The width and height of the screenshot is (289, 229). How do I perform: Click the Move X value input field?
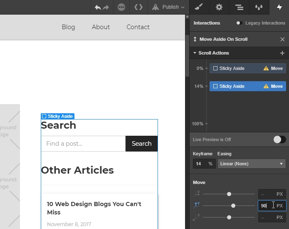point(272,194)
